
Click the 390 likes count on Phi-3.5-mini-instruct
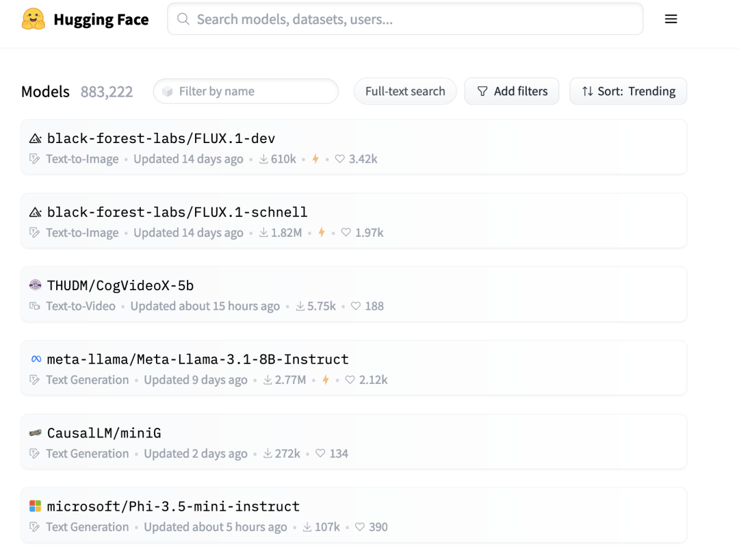point(378,527)
